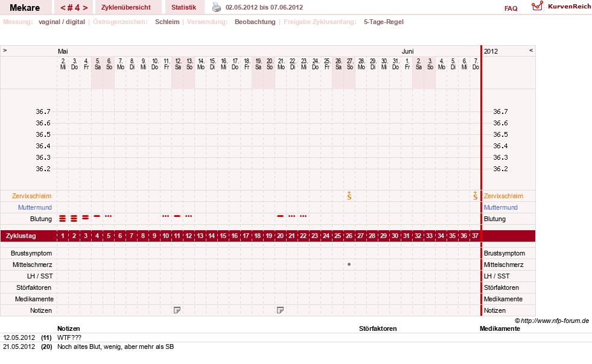
Task: Click spotting marker on cycle day 22
Action: 303,216
